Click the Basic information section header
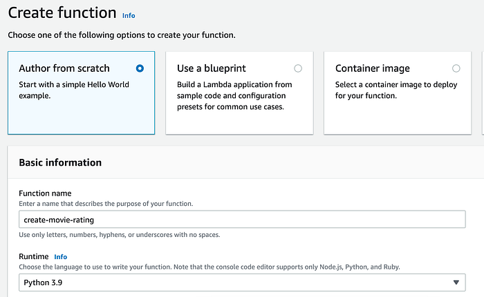 60,162
